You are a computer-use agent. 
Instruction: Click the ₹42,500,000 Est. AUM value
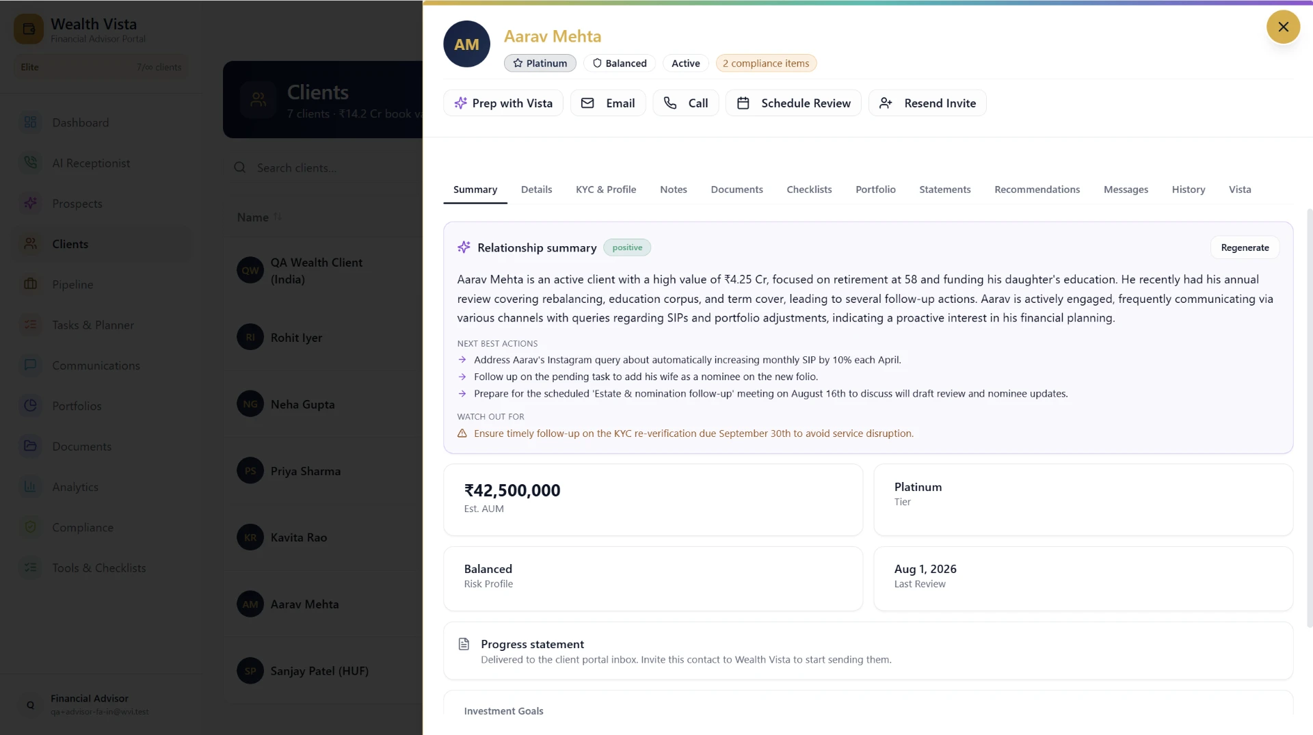(512, 490)
